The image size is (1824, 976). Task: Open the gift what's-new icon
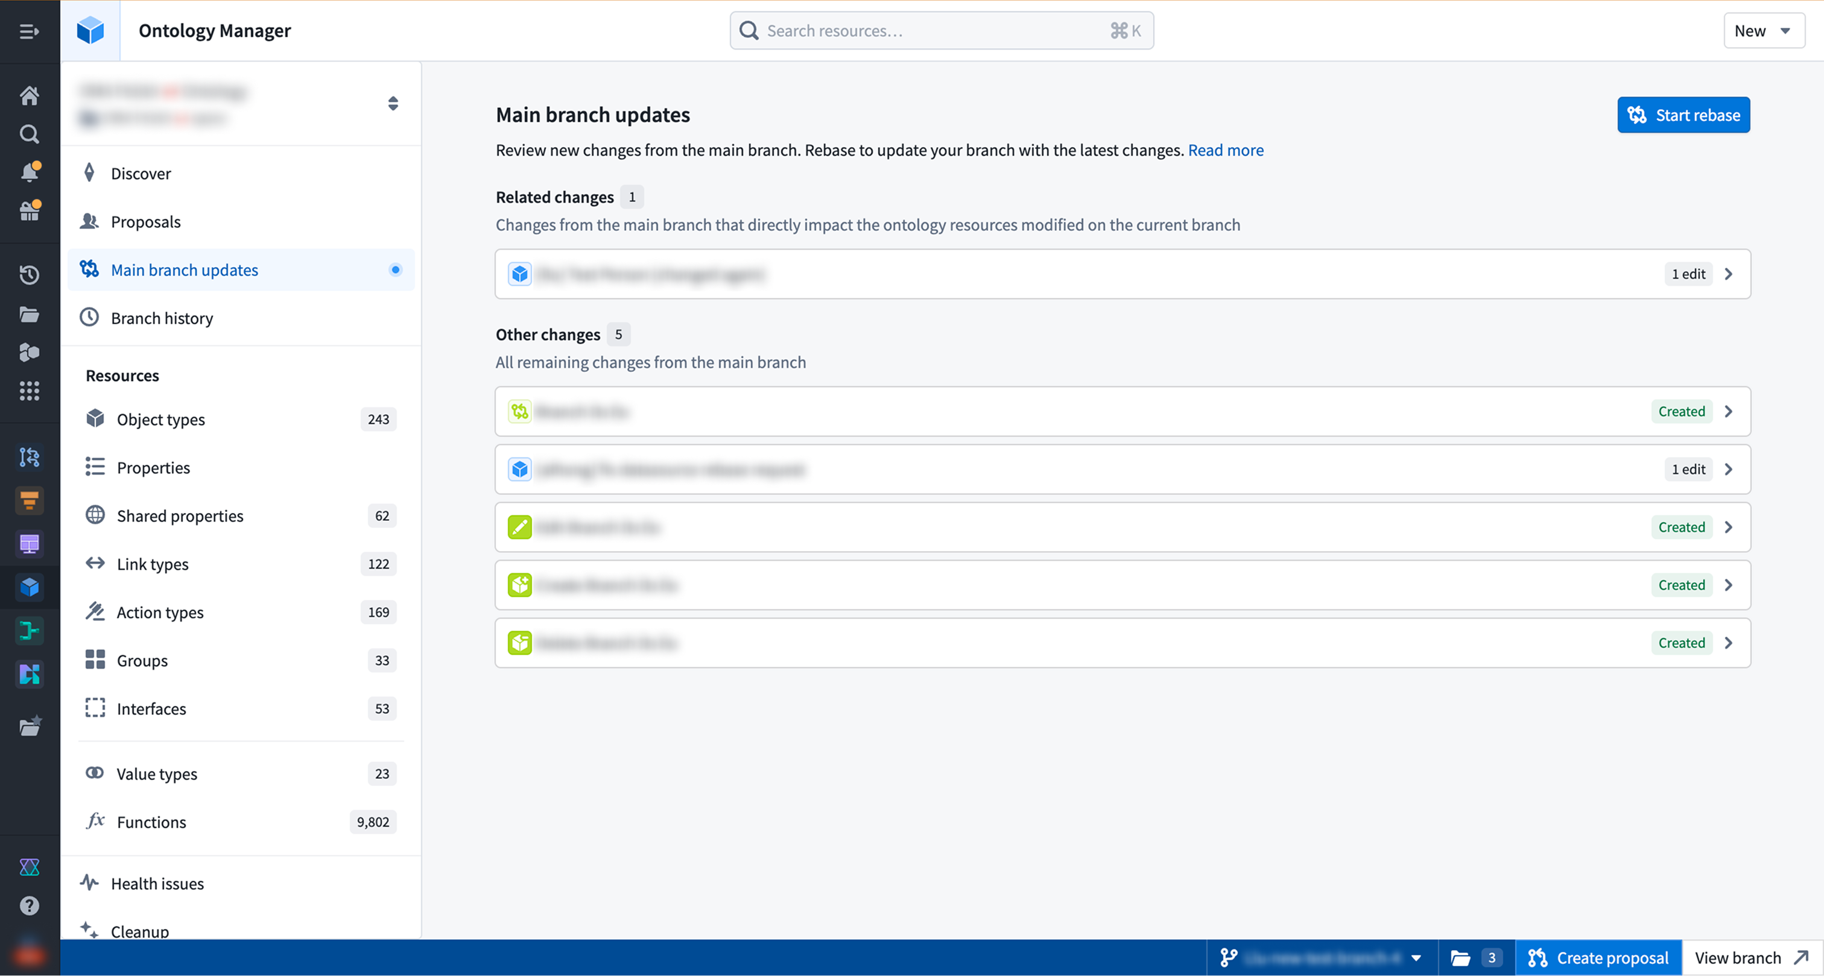29,210
